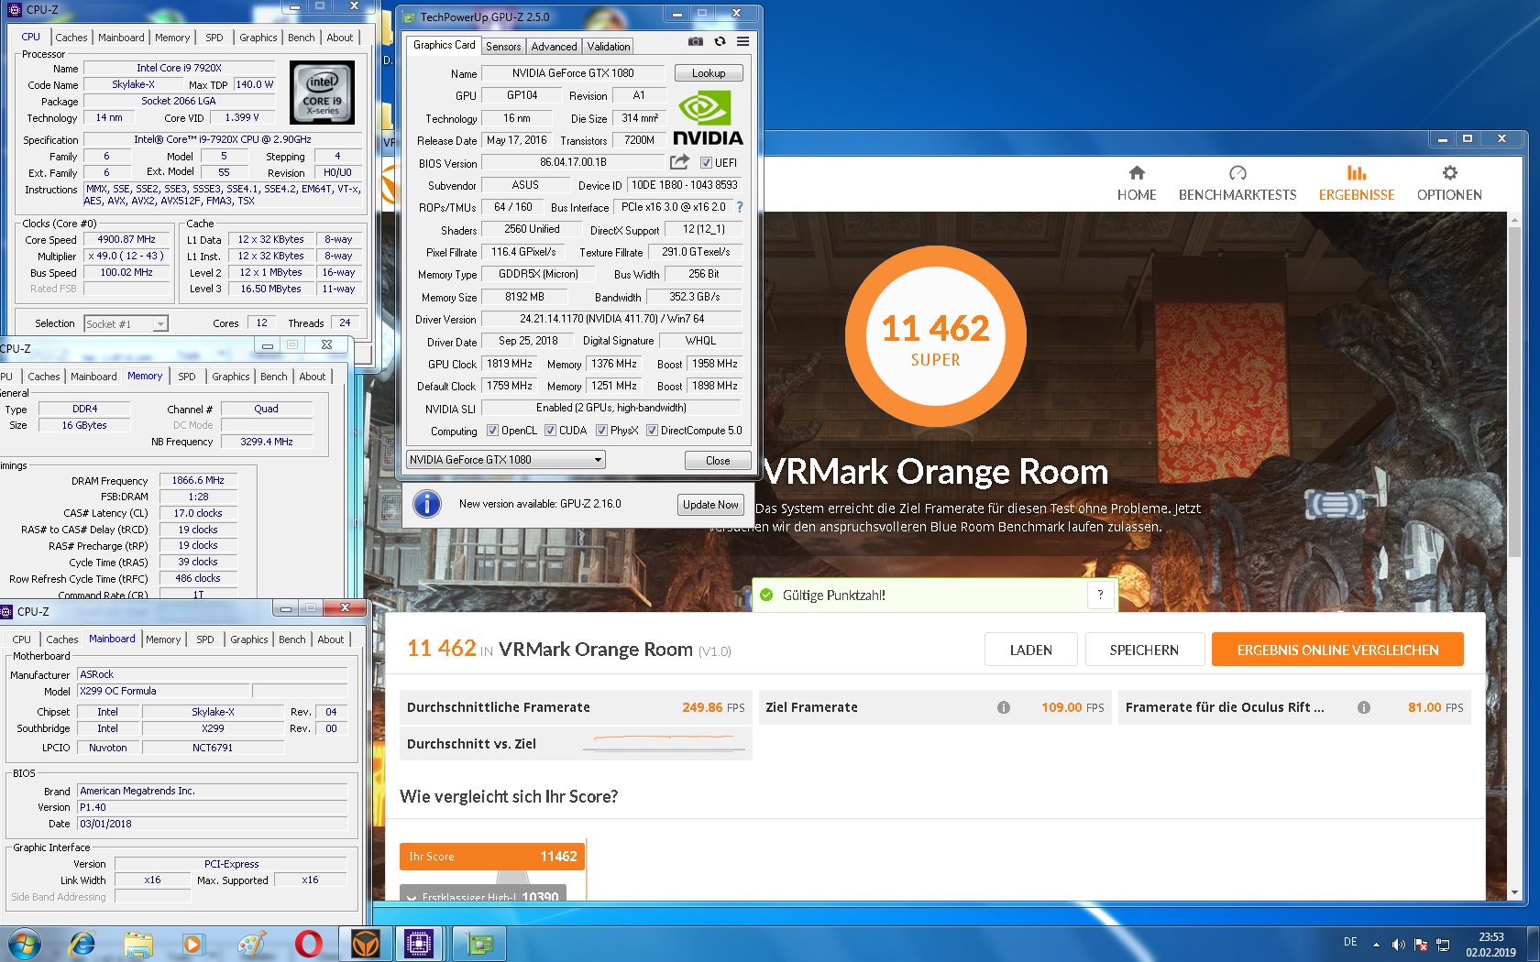Open Bench tab in top CPU-Z window
1540x962 pixels.
click(x=301, y=38)
